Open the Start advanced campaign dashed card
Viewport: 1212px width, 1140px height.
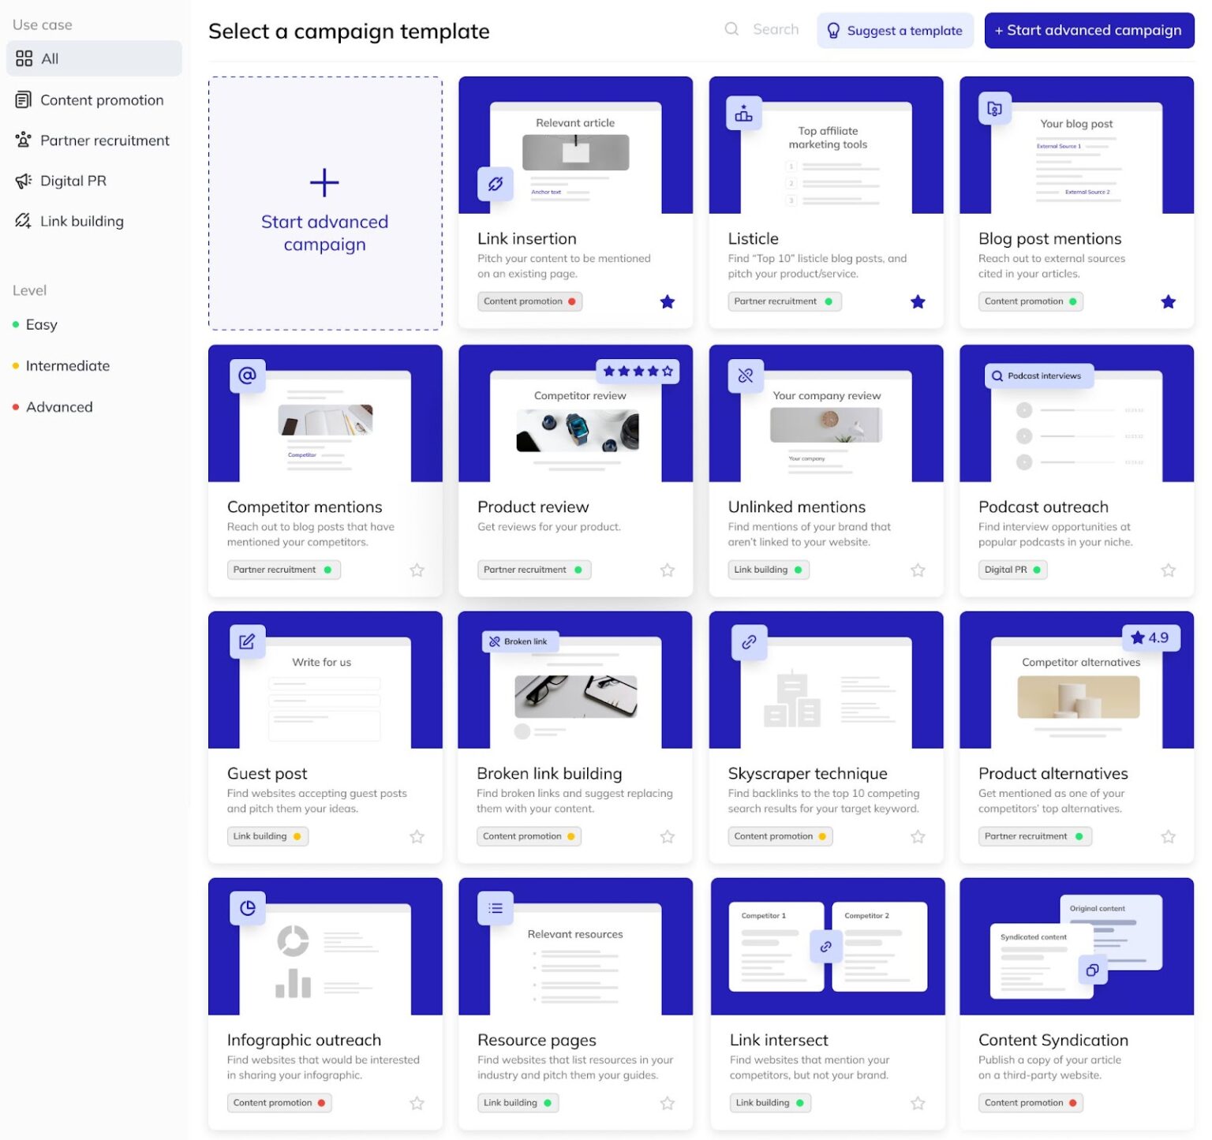click(x=324, y=204)
